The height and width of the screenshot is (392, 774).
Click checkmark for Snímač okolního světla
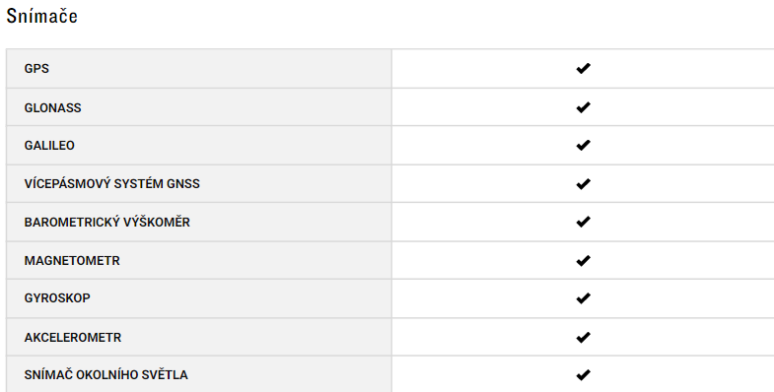[x=583, y=375]
